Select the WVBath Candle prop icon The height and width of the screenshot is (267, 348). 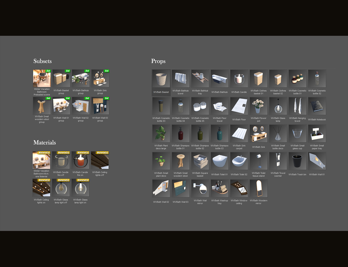239,78
